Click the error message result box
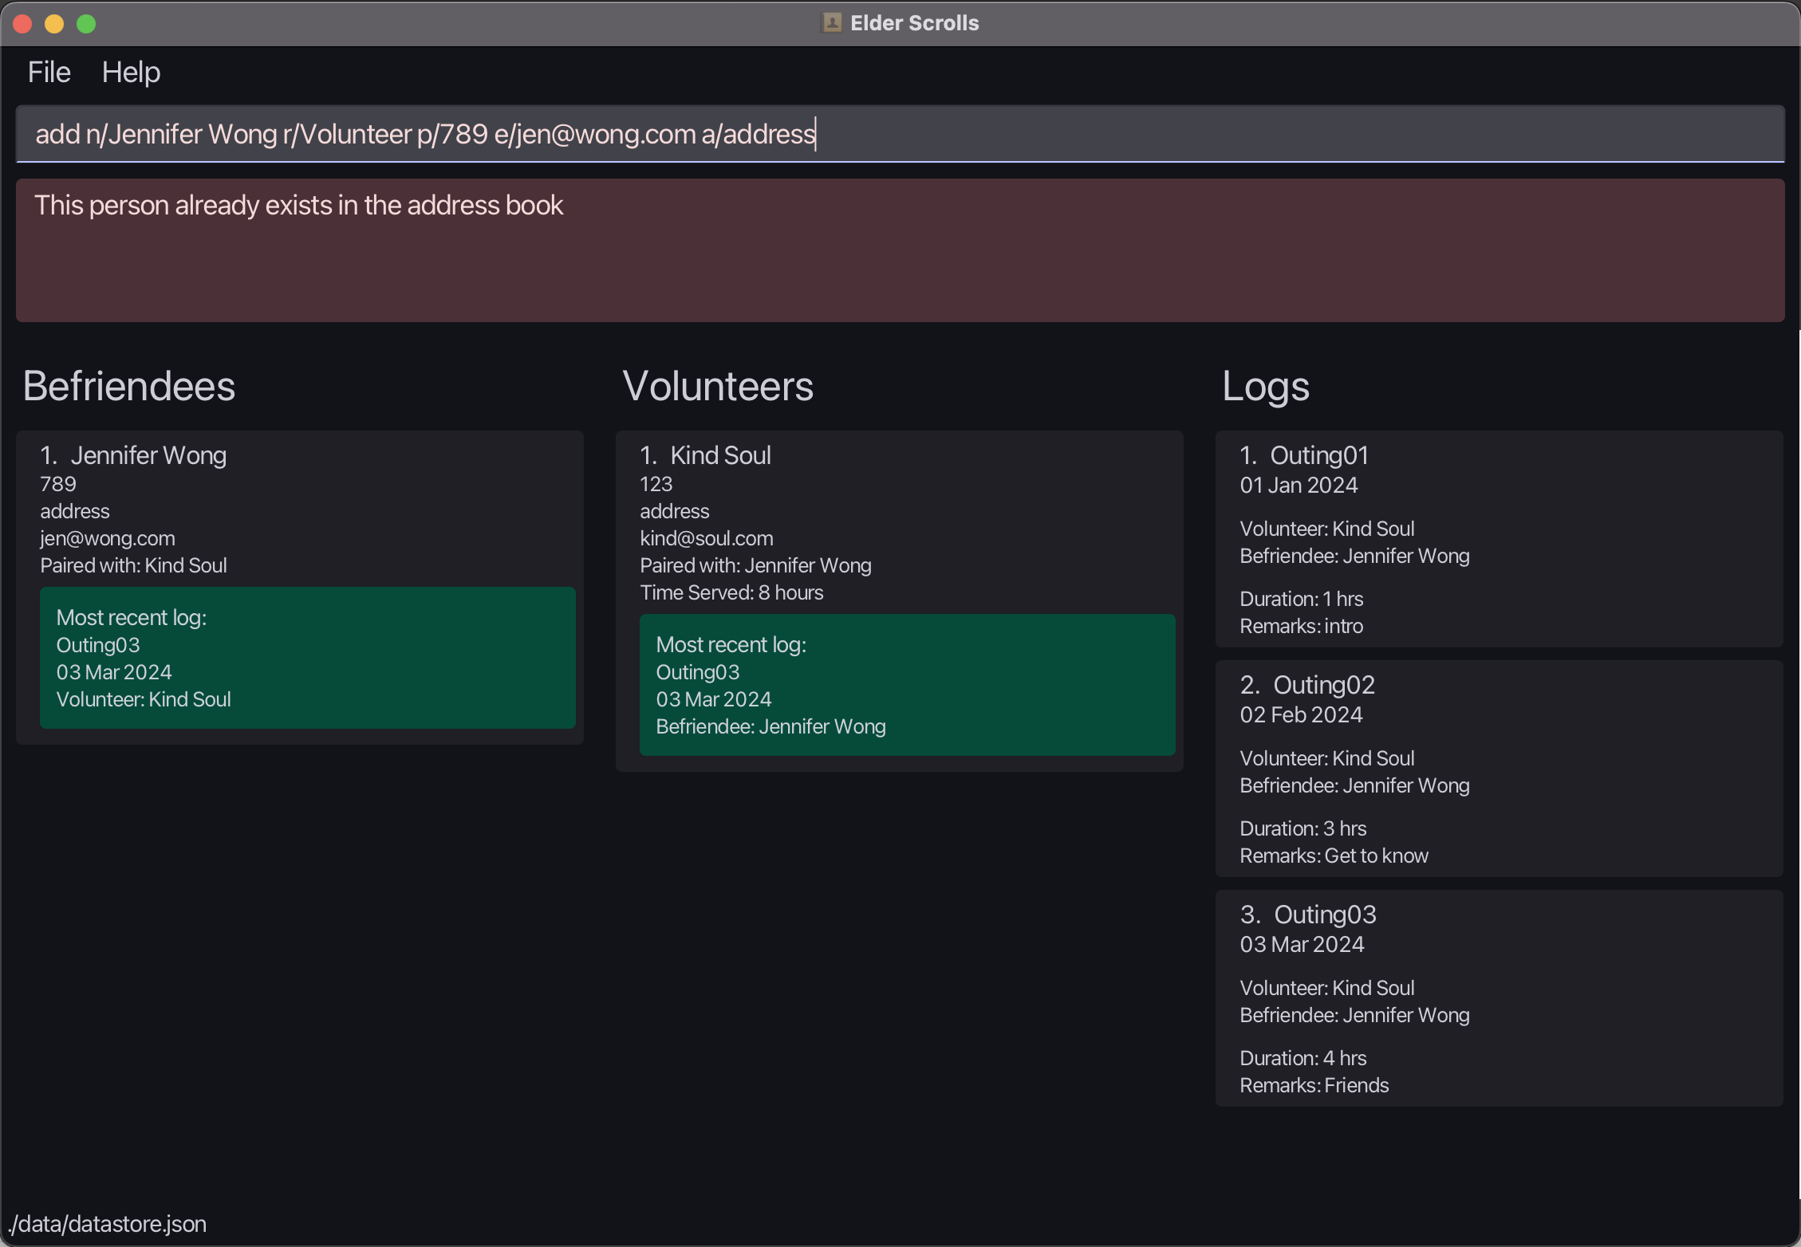Screen dimensions: 1801x1247 pyautogui.click(x=900, y=250)
